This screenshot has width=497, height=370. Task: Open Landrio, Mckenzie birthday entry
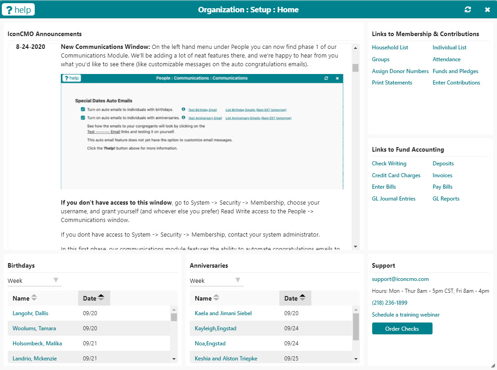coord(35,359)
